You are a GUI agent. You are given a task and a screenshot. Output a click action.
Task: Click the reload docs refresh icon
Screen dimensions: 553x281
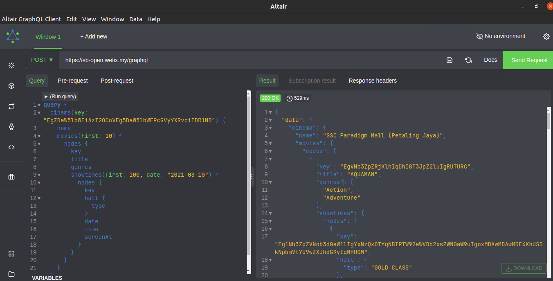tap(468, 60)
